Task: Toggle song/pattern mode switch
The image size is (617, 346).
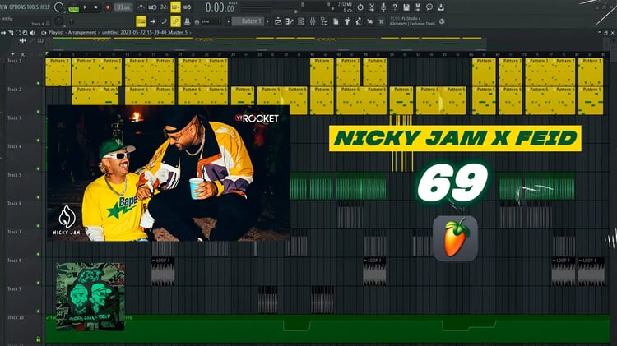Action: click(x=73, y=7)
